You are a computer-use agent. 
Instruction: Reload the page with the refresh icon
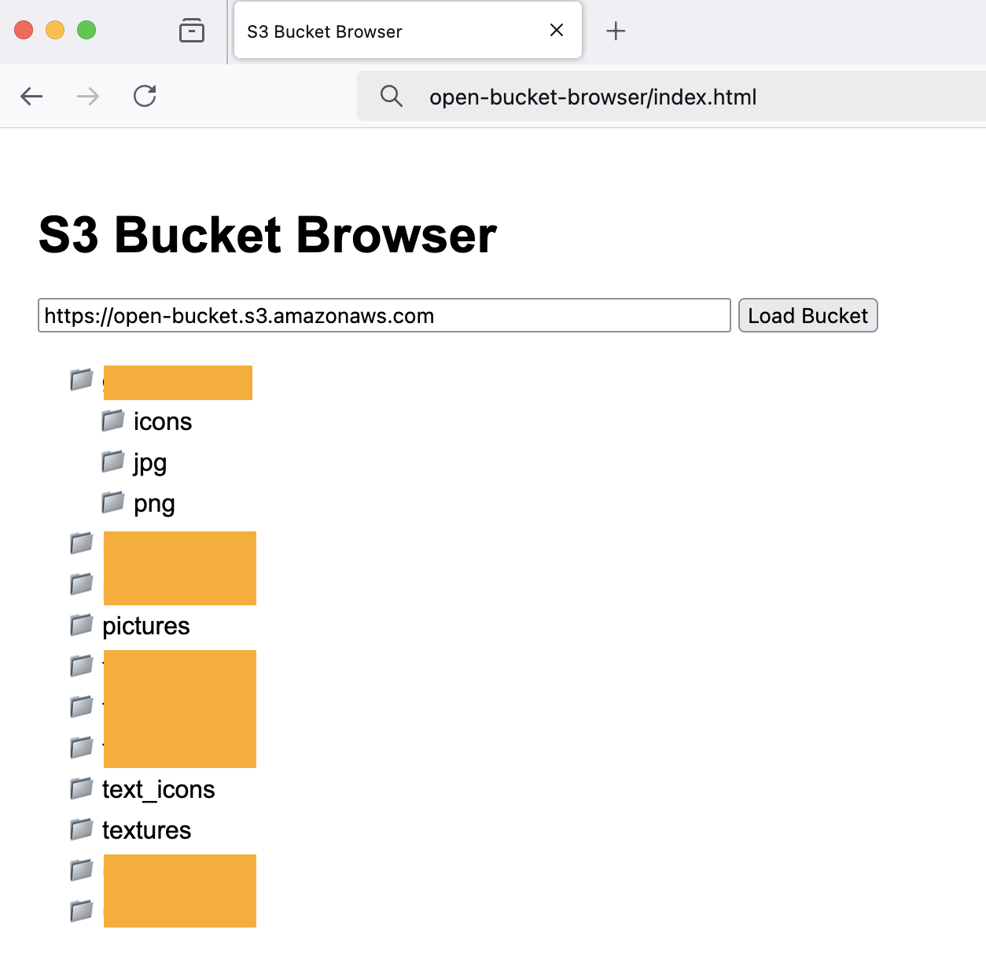tap(145, 96)
